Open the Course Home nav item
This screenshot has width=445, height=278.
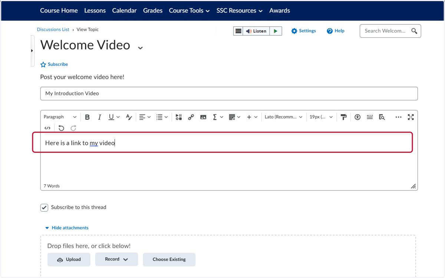[59, 11]
